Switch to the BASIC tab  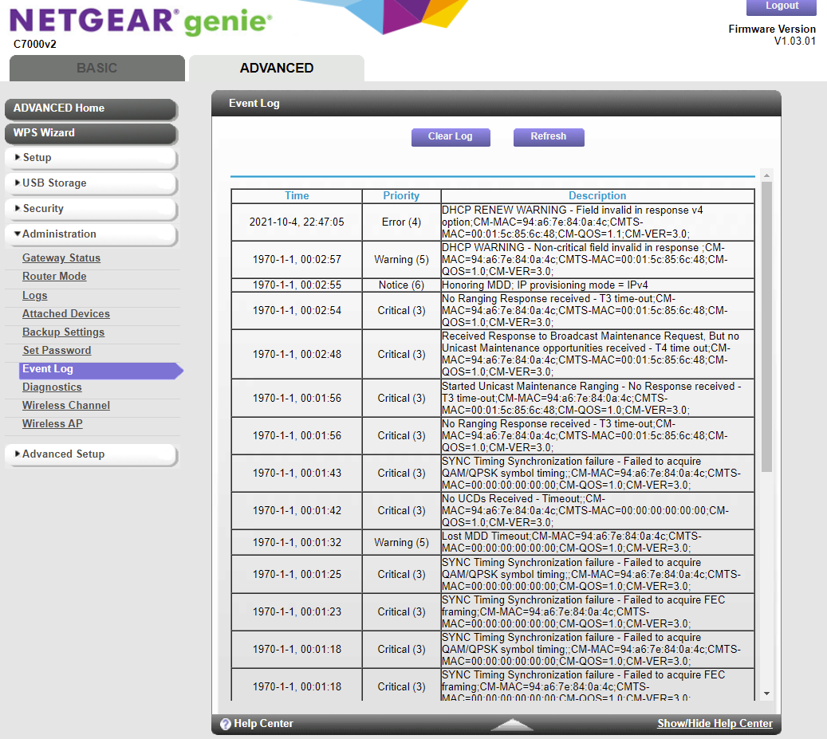click(x=96, y=68)
